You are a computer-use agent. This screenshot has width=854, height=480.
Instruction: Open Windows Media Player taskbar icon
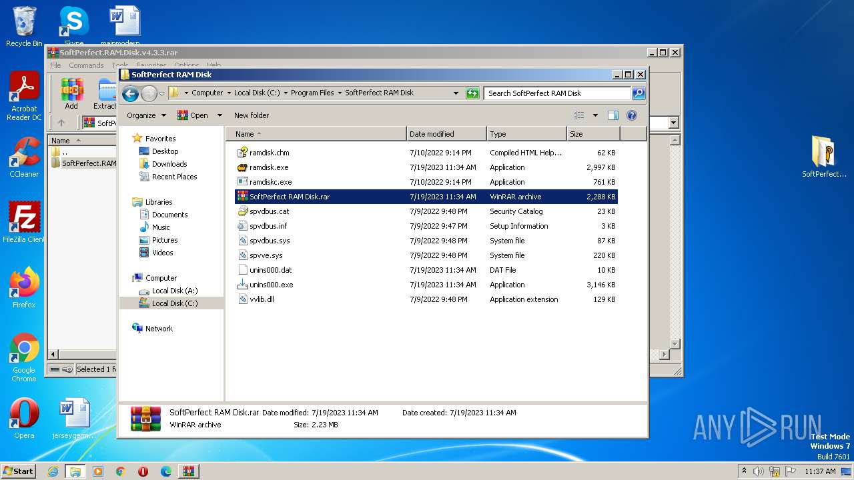click(98, 471)
